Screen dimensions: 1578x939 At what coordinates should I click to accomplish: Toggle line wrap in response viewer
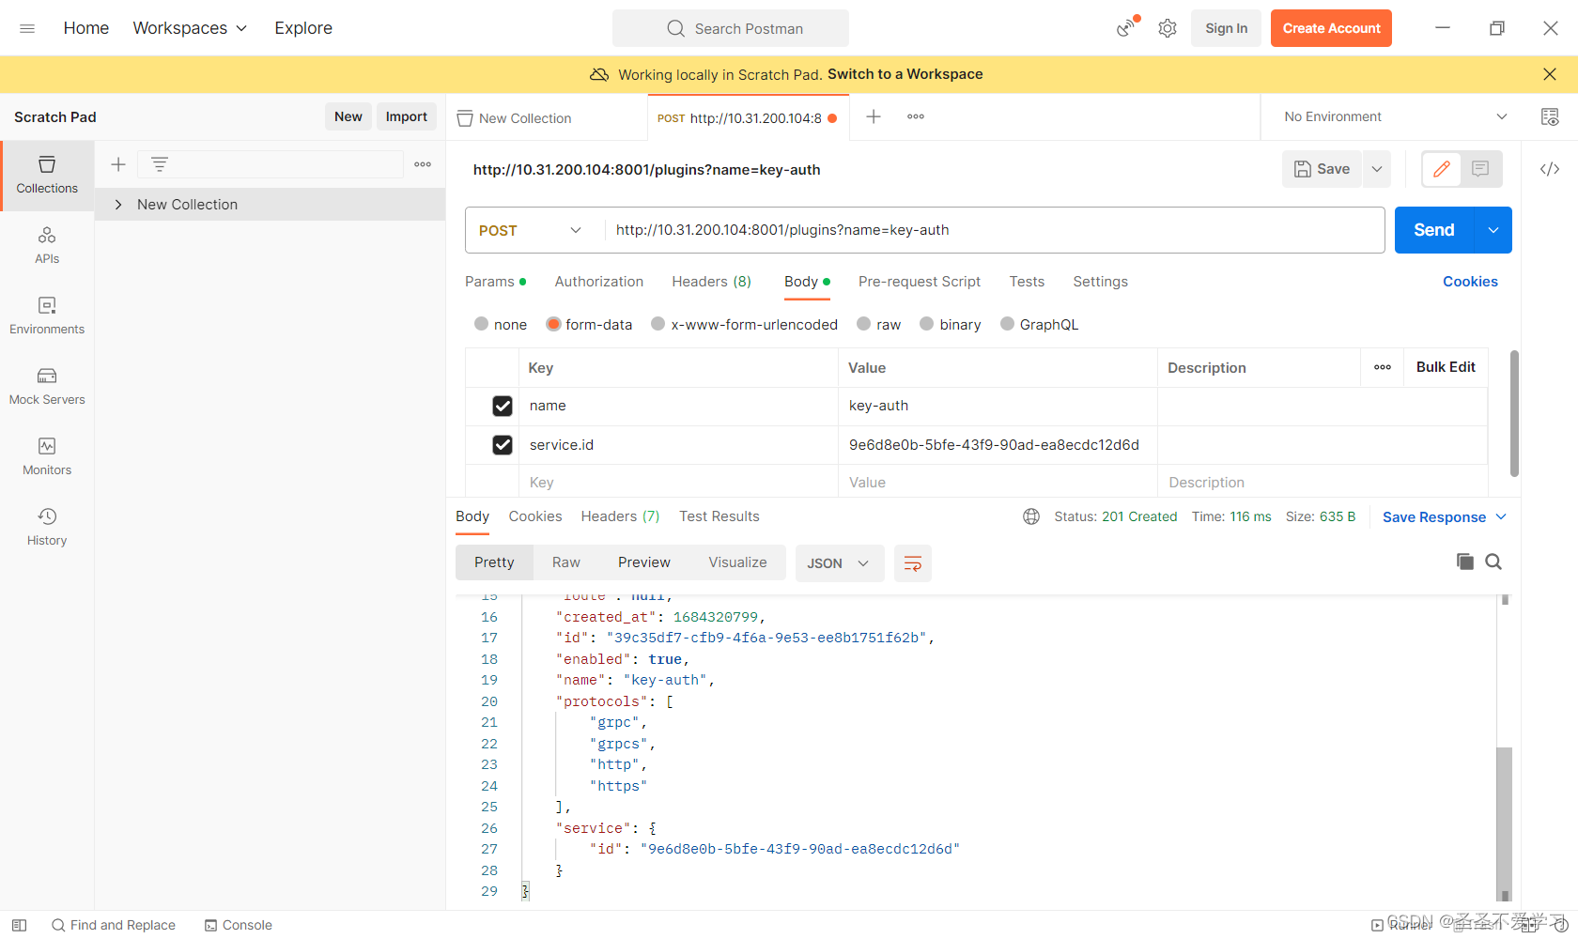[913, 563]
